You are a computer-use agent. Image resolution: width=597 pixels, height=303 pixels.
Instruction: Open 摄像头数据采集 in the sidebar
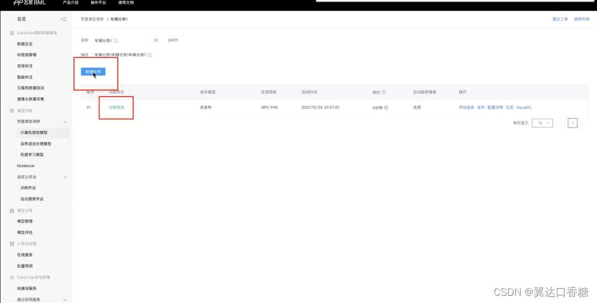click(x=30, y=99)
